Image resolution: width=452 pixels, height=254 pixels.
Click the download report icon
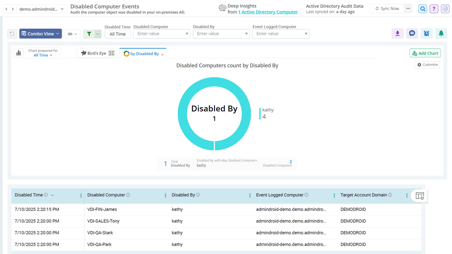pos(397,34)
